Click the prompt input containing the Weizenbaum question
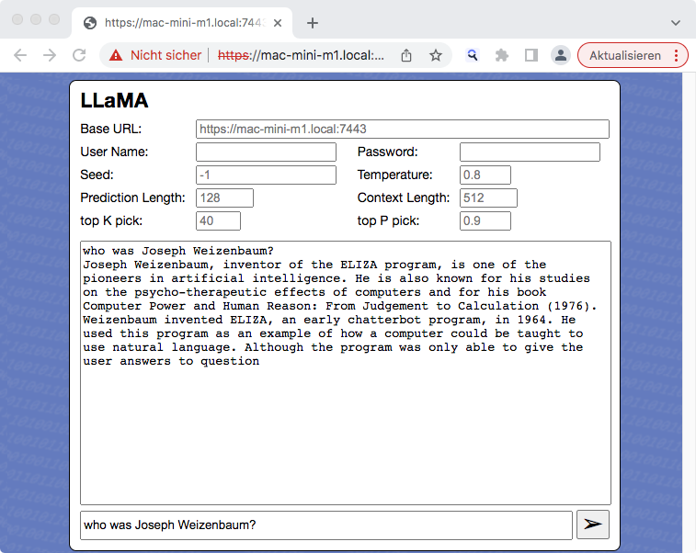696x553 pixels. [325, 525]
